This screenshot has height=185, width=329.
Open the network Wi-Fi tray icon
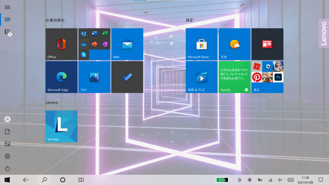(270, 180)
